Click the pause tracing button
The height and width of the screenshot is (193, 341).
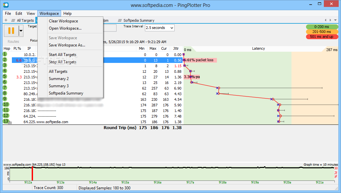coord(11,31)
